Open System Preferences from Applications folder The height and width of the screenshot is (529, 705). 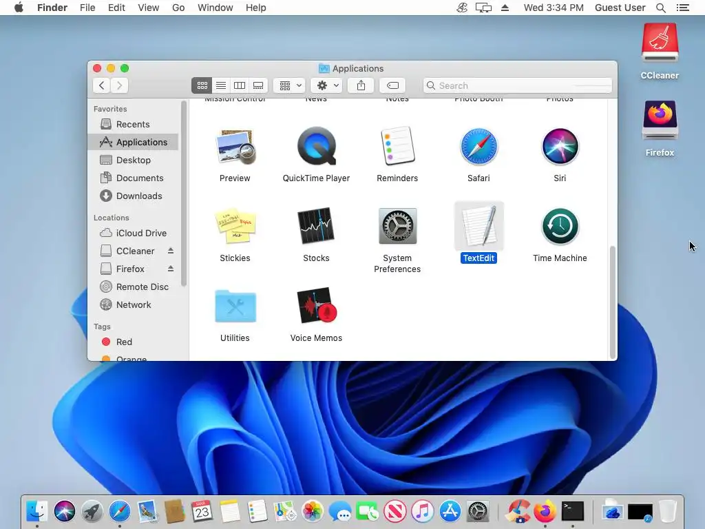(x=397, y=226)
